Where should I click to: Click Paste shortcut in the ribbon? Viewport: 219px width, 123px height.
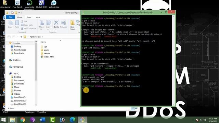point(28,28)
